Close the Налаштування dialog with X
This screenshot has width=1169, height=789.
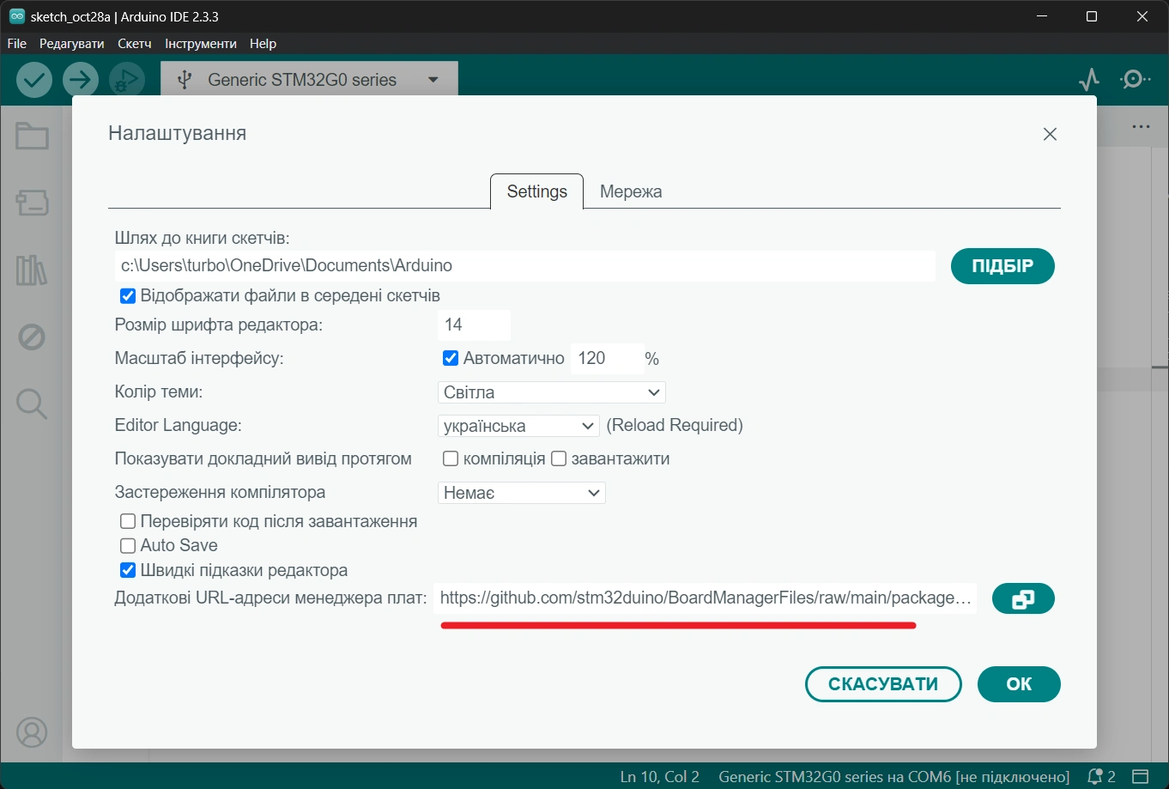(1050, 134)
